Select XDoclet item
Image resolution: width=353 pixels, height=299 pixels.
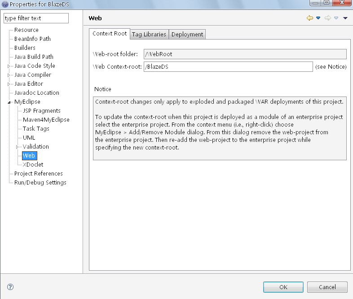tap(33, 165)
